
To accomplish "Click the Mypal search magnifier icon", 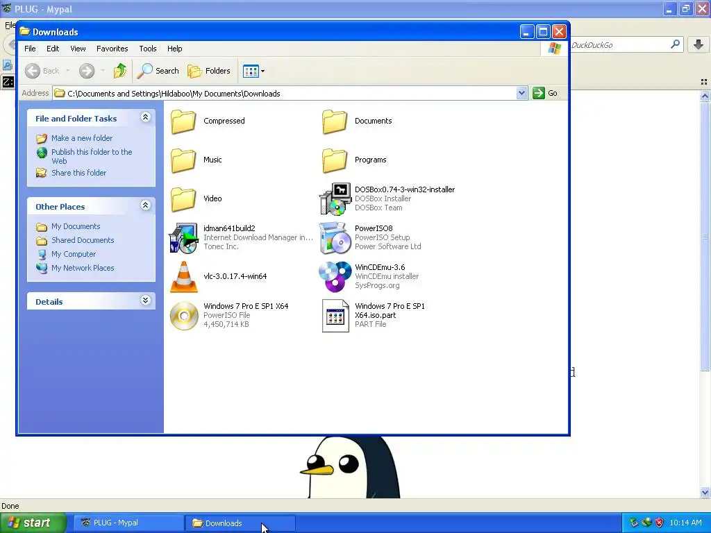I will pyautogui.click(x=675, y=44).
